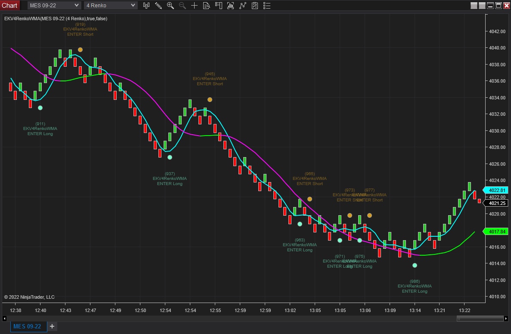Open chart Properties list icon
The image size is (511, 334).
(266, 6)
